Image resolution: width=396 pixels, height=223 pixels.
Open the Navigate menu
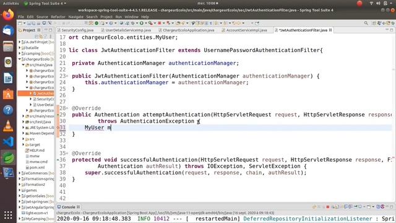[75, 17]
